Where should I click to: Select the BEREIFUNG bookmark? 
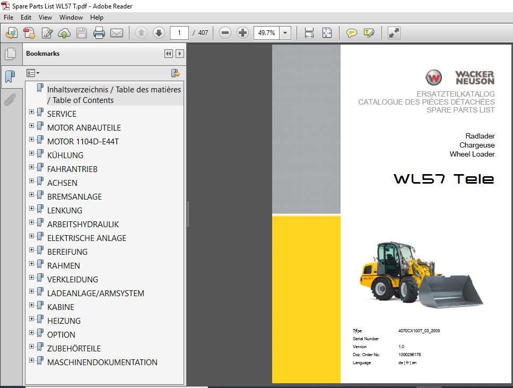tap(67, 252)
